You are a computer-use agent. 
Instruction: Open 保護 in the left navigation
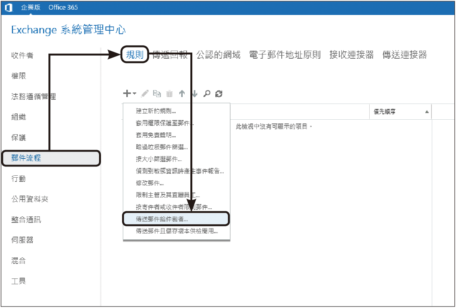tap(18, 137)
